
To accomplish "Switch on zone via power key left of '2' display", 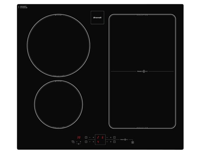I will [x=86, y=137].
